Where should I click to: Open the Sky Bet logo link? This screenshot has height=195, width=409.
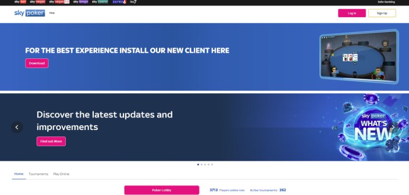[x=20, y=2]
